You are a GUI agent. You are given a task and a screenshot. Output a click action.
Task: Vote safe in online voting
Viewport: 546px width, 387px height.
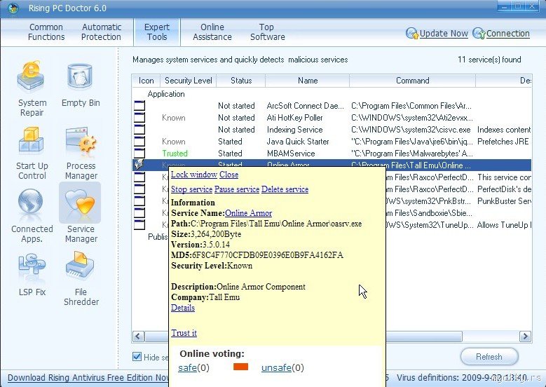point(187,367)
